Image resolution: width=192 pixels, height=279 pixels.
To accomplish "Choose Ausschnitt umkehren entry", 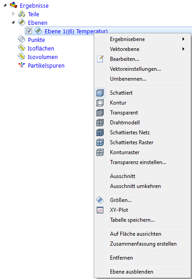I will [142, 186].
